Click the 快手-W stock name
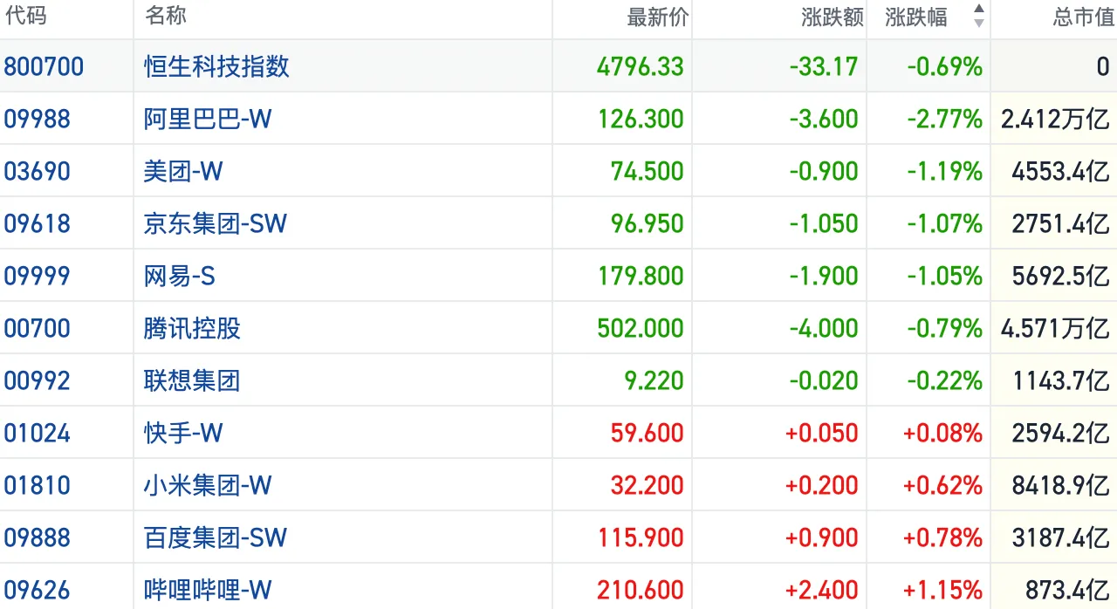Screen dimensions: 1117x609 pos(183,433)
